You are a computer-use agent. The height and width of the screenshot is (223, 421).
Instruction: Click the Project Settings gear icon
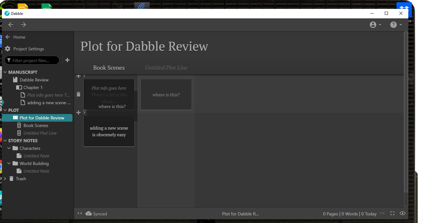coord(8,49)
